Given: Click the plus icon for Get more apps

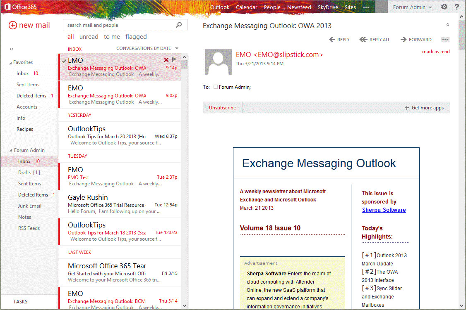Looking at the screenshot, I should coord(407,108).
